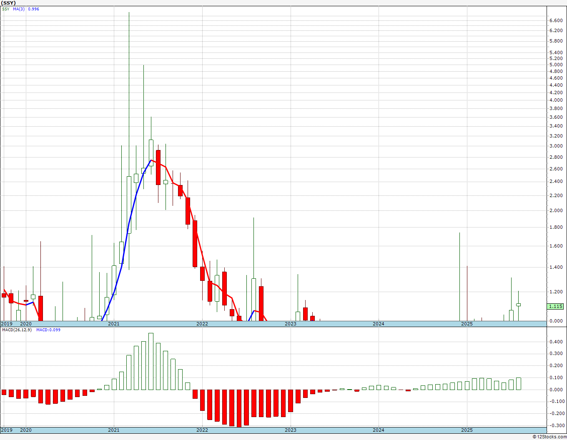Select 2025 on the MACD panel time axis
This screenshot has height=440, width=567.
click(467, 430)
